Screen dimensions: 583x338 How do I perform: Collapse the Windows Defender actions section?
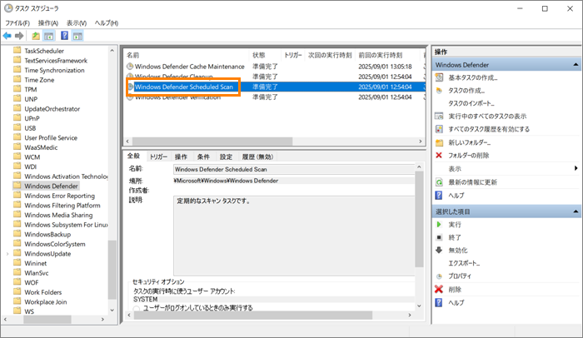pyautogui.click(x=576, y=65)
